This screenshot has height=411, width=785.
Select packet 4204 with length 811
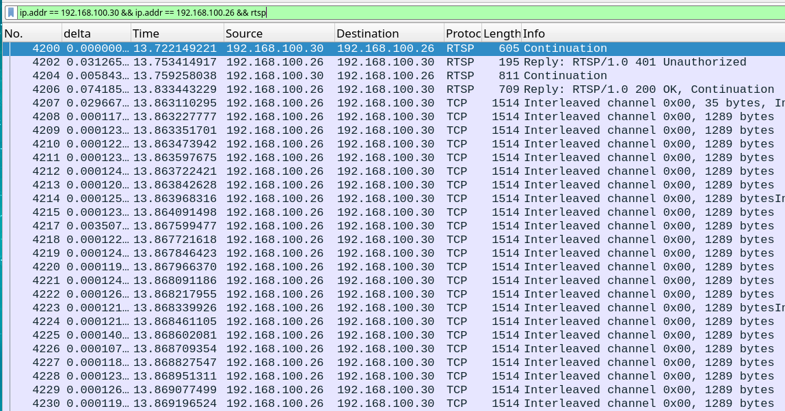coord(392,76)
